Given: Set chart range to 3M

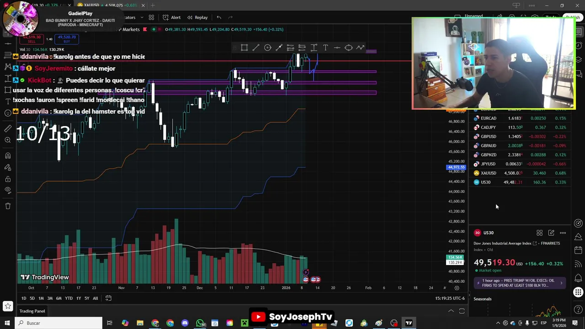Looking at the screenshot, I should coord(50,298).
